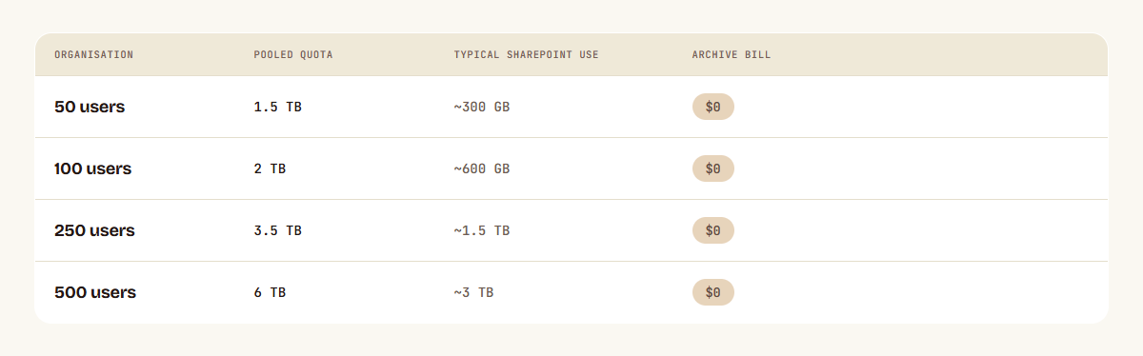Click the ~1.5 TB SharePoint use value

[482, 230]
